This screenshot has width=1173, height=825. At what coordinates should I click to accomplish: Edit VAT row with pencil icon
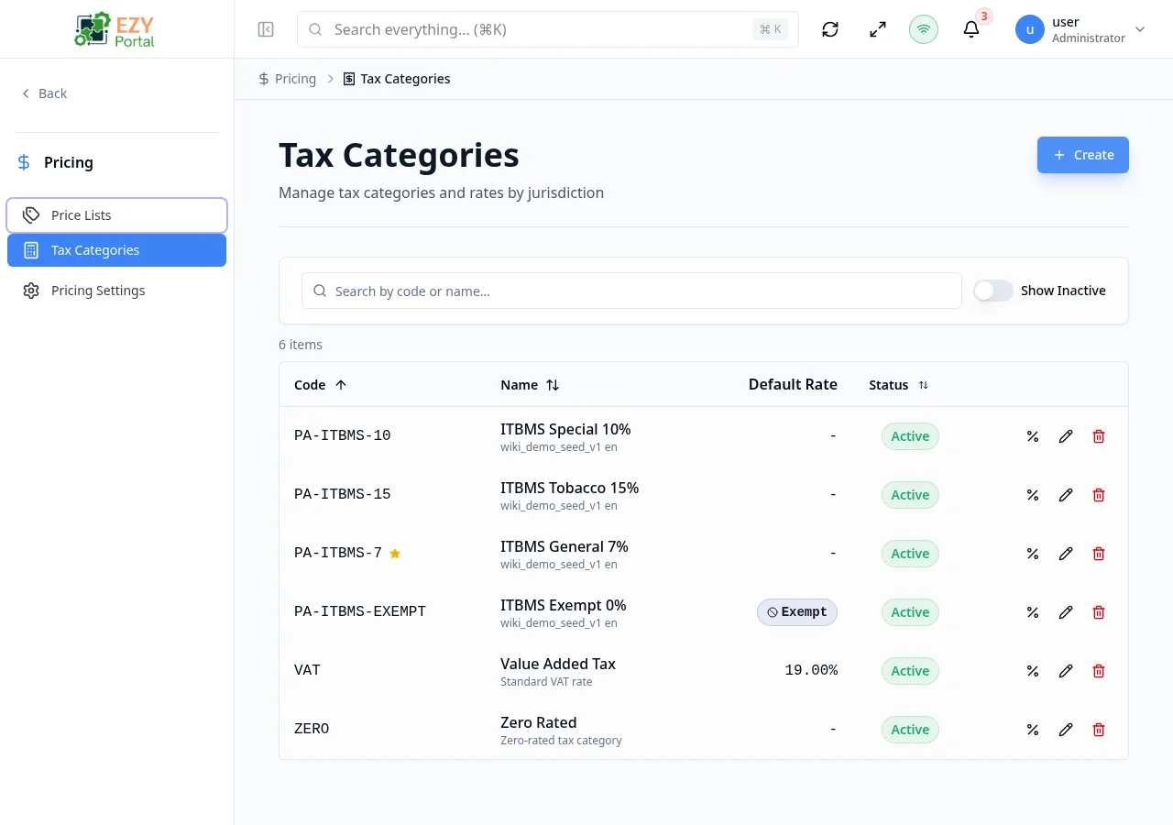click(x=1066, y=671)
